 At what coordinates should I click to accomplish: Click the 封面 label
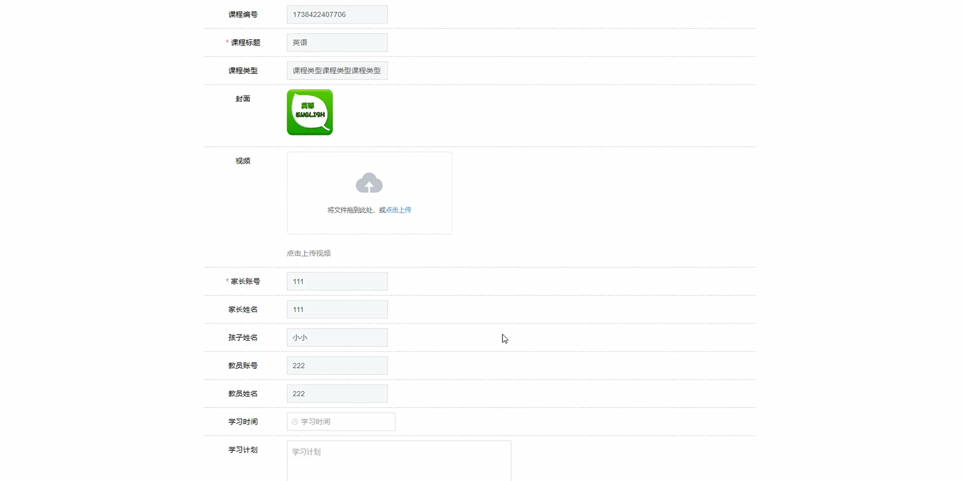pyautogui.click(x=243, y=99)
